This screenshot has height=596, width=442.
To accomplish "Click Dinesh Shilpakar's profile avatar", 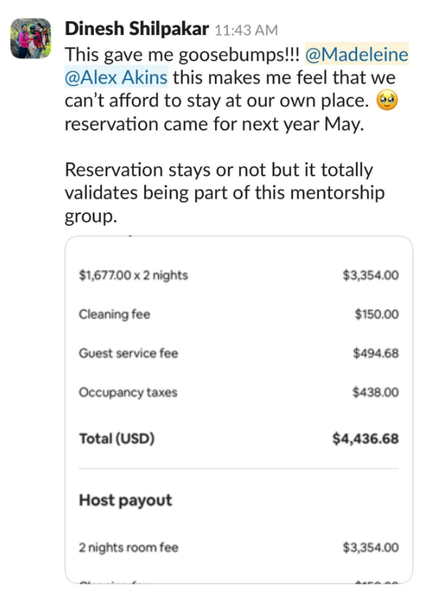I will pos(30,38).
